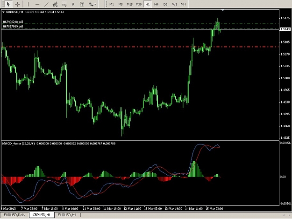The height and width of the screenshot is (219, 292).
Task: Pick the horizontal line drawing tool
Action: click(x=37, y=4)
